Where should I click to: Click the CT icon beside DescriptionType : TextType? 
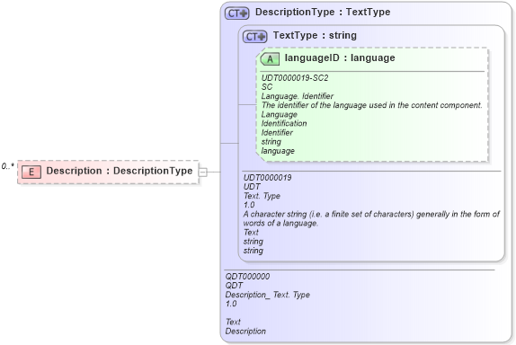237,13
